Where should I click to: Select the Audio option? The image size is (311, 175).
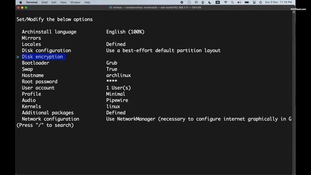click(x=29, y=100)
